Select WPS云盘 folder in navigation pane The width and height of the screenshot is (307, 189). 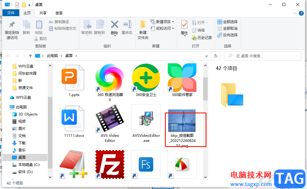23,66
